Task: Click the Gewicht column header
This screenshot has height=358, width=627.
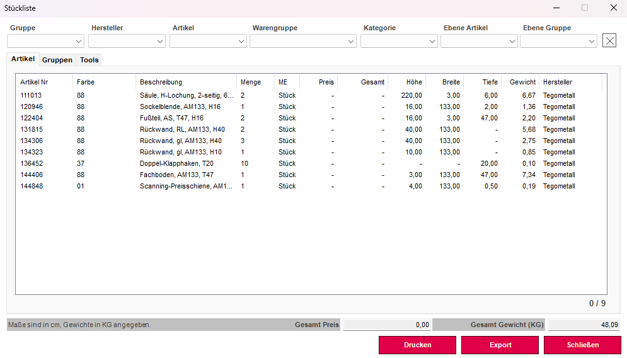Action: click(522, 82)
